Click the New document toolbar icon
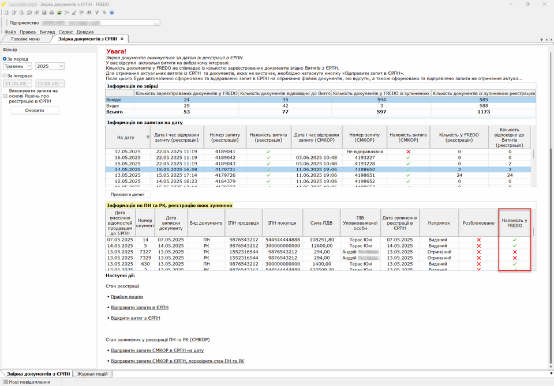 [x=6, y=12]
